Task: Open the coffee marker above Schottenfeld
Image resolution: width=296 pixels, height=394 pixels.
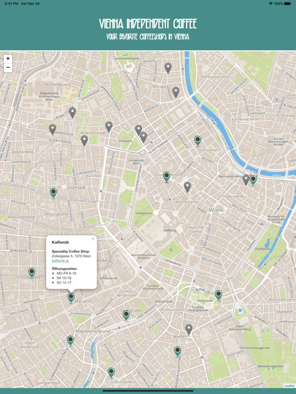Action: click(x=32, y=272)
